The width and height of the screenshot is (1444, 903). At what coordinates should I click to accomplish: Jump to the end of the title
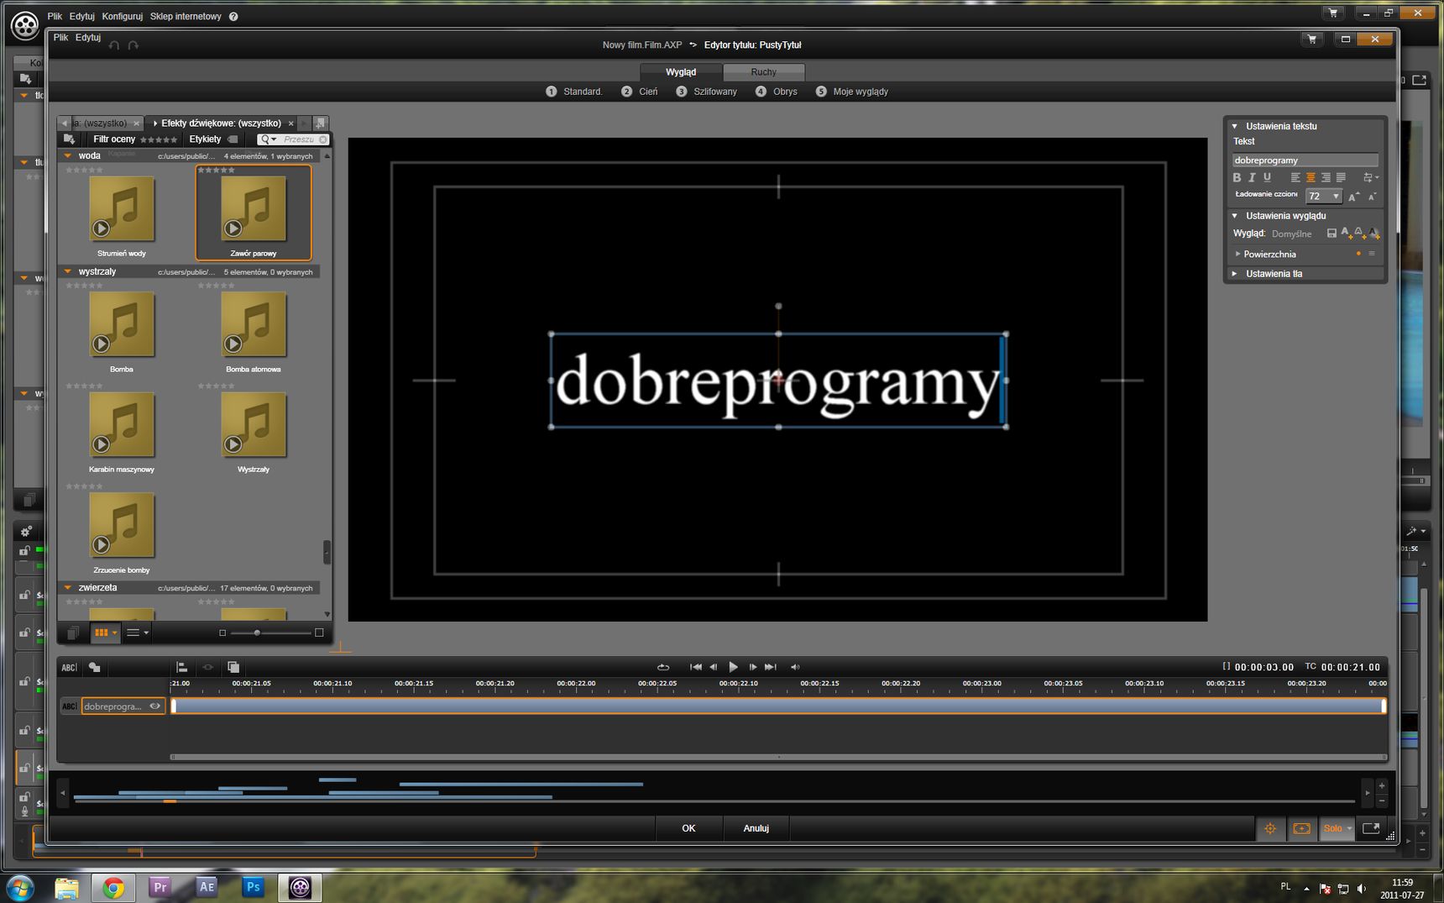(x=771, y=667)
